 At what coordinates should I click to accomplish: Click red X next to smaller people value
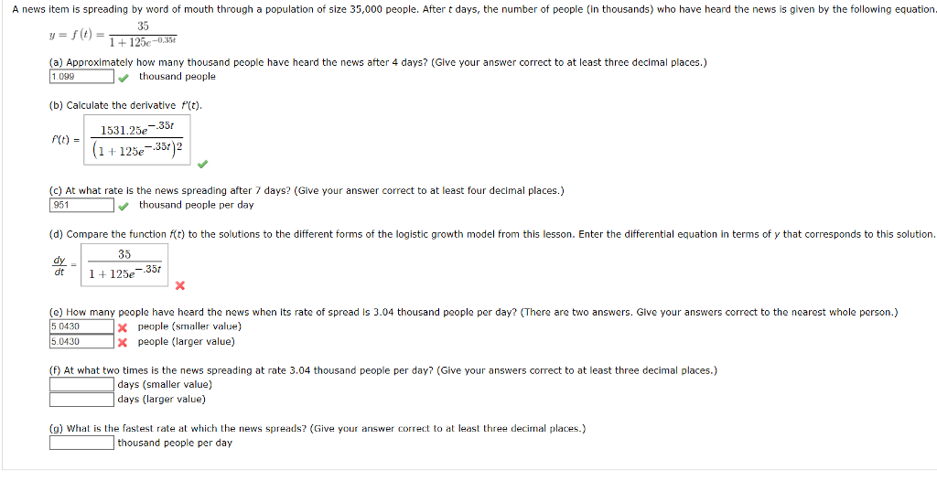tap(123, 327)
